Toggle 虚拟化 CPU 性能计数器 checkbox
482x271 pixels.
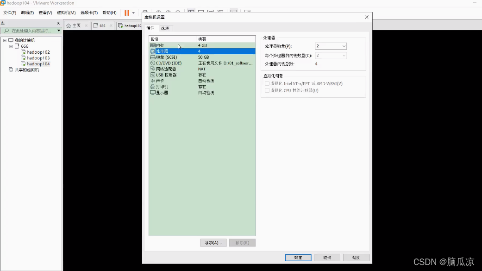pos(267,90)
